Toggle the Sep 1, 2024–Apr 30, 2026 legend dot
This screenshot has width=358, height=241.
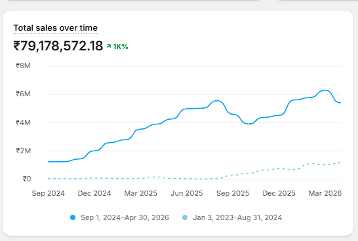(x=73, y=217)
